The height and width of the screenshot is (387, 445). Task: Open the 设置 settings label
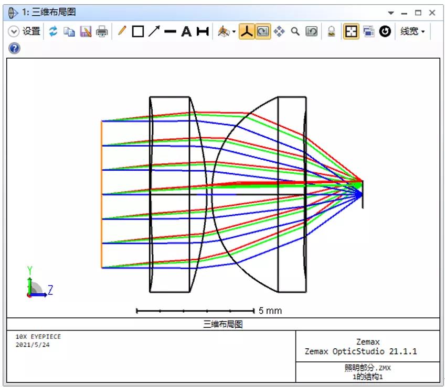pos(31,31)
